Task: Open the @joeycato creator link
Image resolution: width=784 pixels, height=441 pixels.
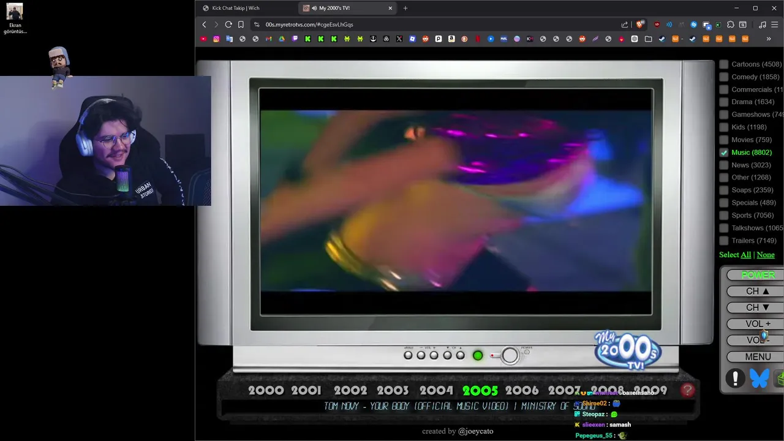Action: pos(475,431)
